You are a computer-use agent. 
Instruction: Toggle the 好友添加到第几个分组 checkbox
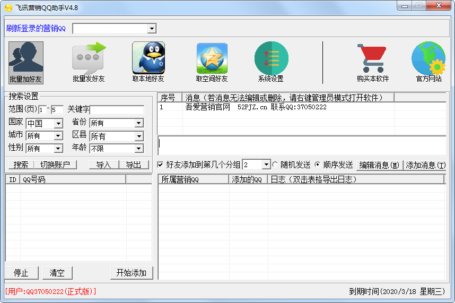click(x=161, y=165)
